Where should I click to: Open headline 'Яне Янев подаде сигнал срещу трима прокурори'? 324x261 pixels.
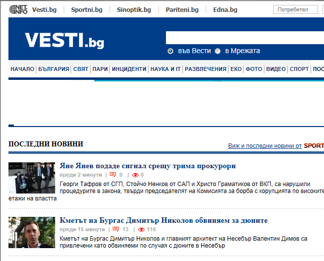click(x=148, y=166)
